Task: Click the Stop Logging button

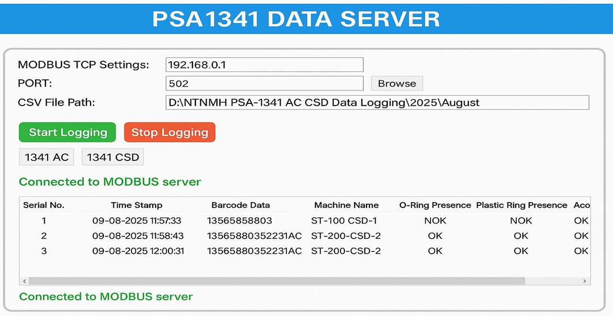Action: [x=170, y=132]
